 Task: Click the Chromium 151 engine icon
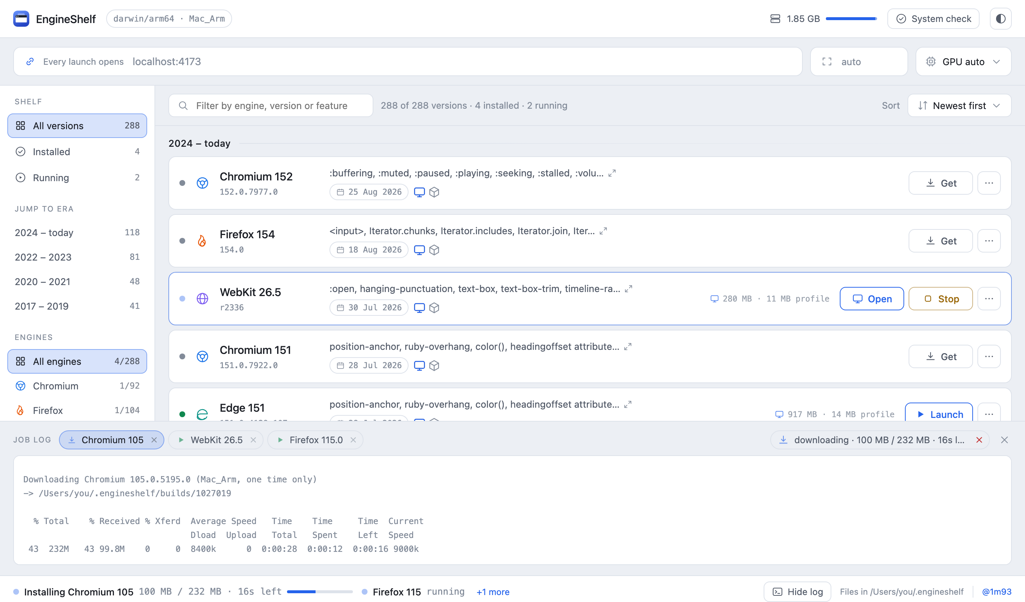click(x=202, y=356)
